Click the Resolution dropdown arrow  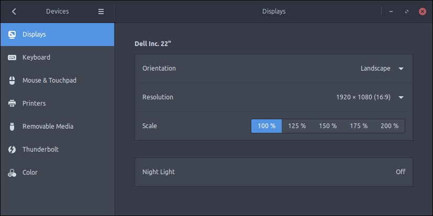pos(401,97)
